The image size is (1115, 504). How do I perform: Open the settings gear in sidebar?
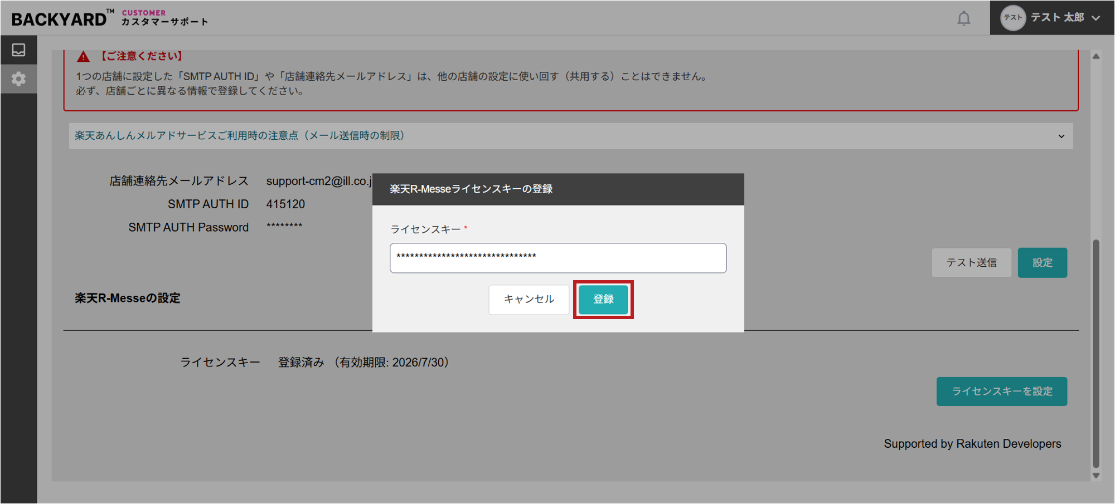pos(18,79)
